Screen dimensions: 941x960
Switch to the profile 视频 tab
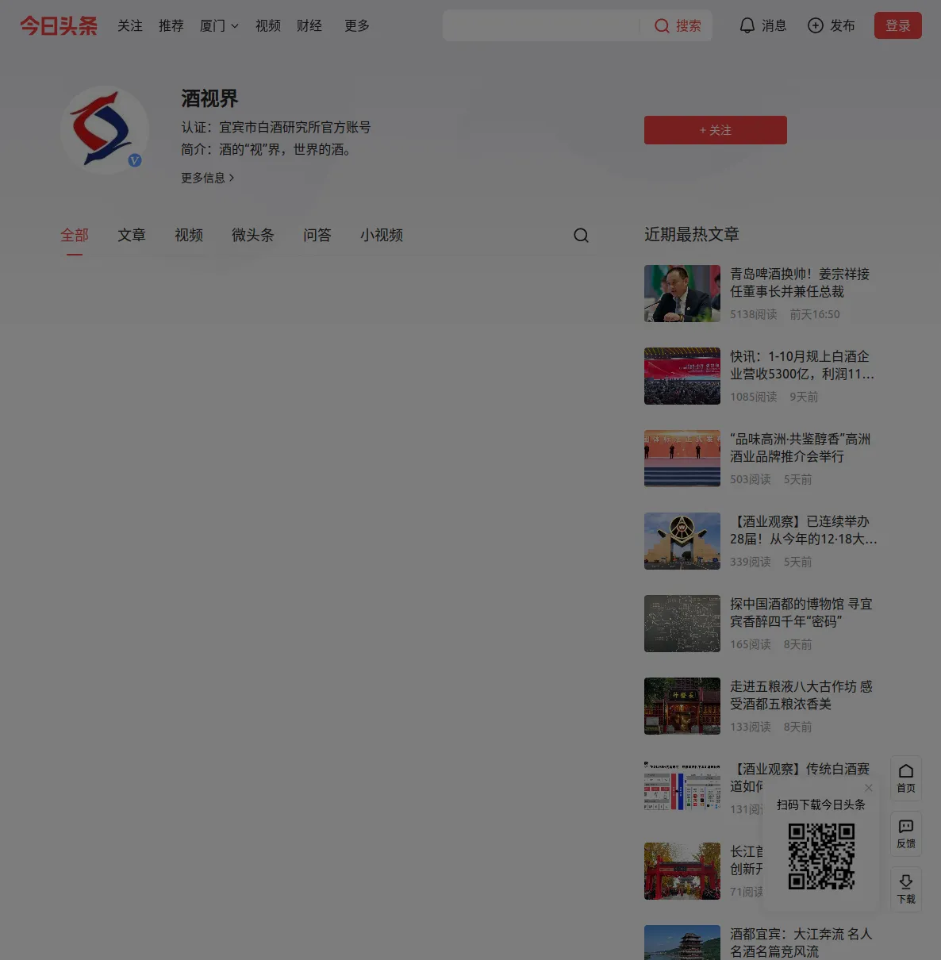189,235
